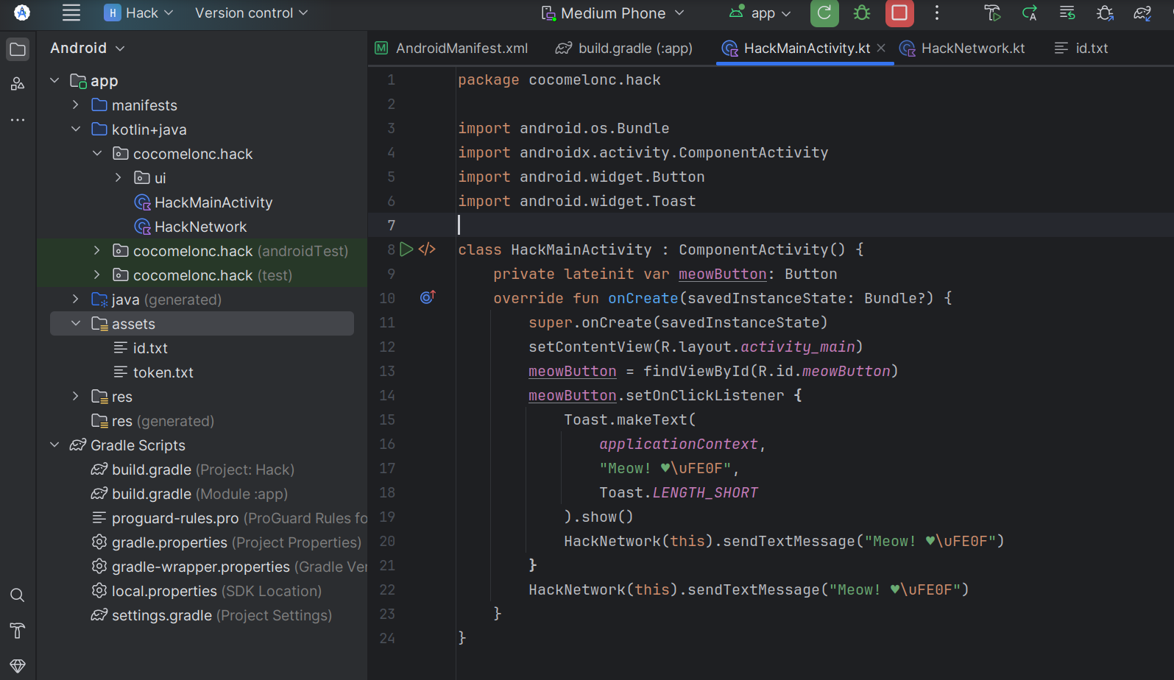This screenshot has height=680, width=1174.
Task: Expand cocomelonc.hack (test) package
Action: 97,275
